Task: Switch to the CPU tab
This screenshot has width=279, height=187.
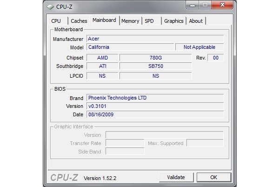Action: 58,21
